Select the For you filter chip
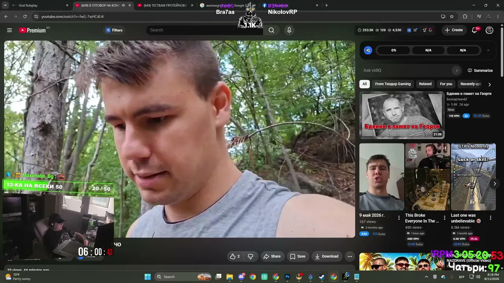 coord(446,84)
